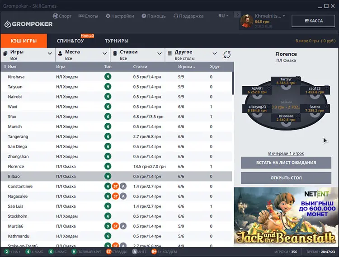Screen dimensions: 339x257
Task: Click Disonans seat on table preview
Action: tap(286, 118)
